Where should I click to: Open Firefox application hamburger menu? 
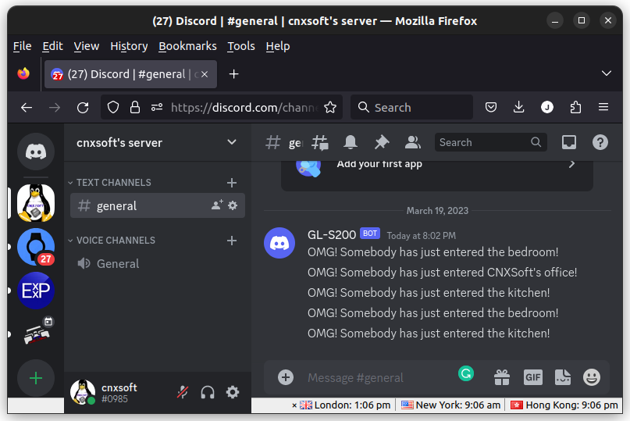[603, 107]
